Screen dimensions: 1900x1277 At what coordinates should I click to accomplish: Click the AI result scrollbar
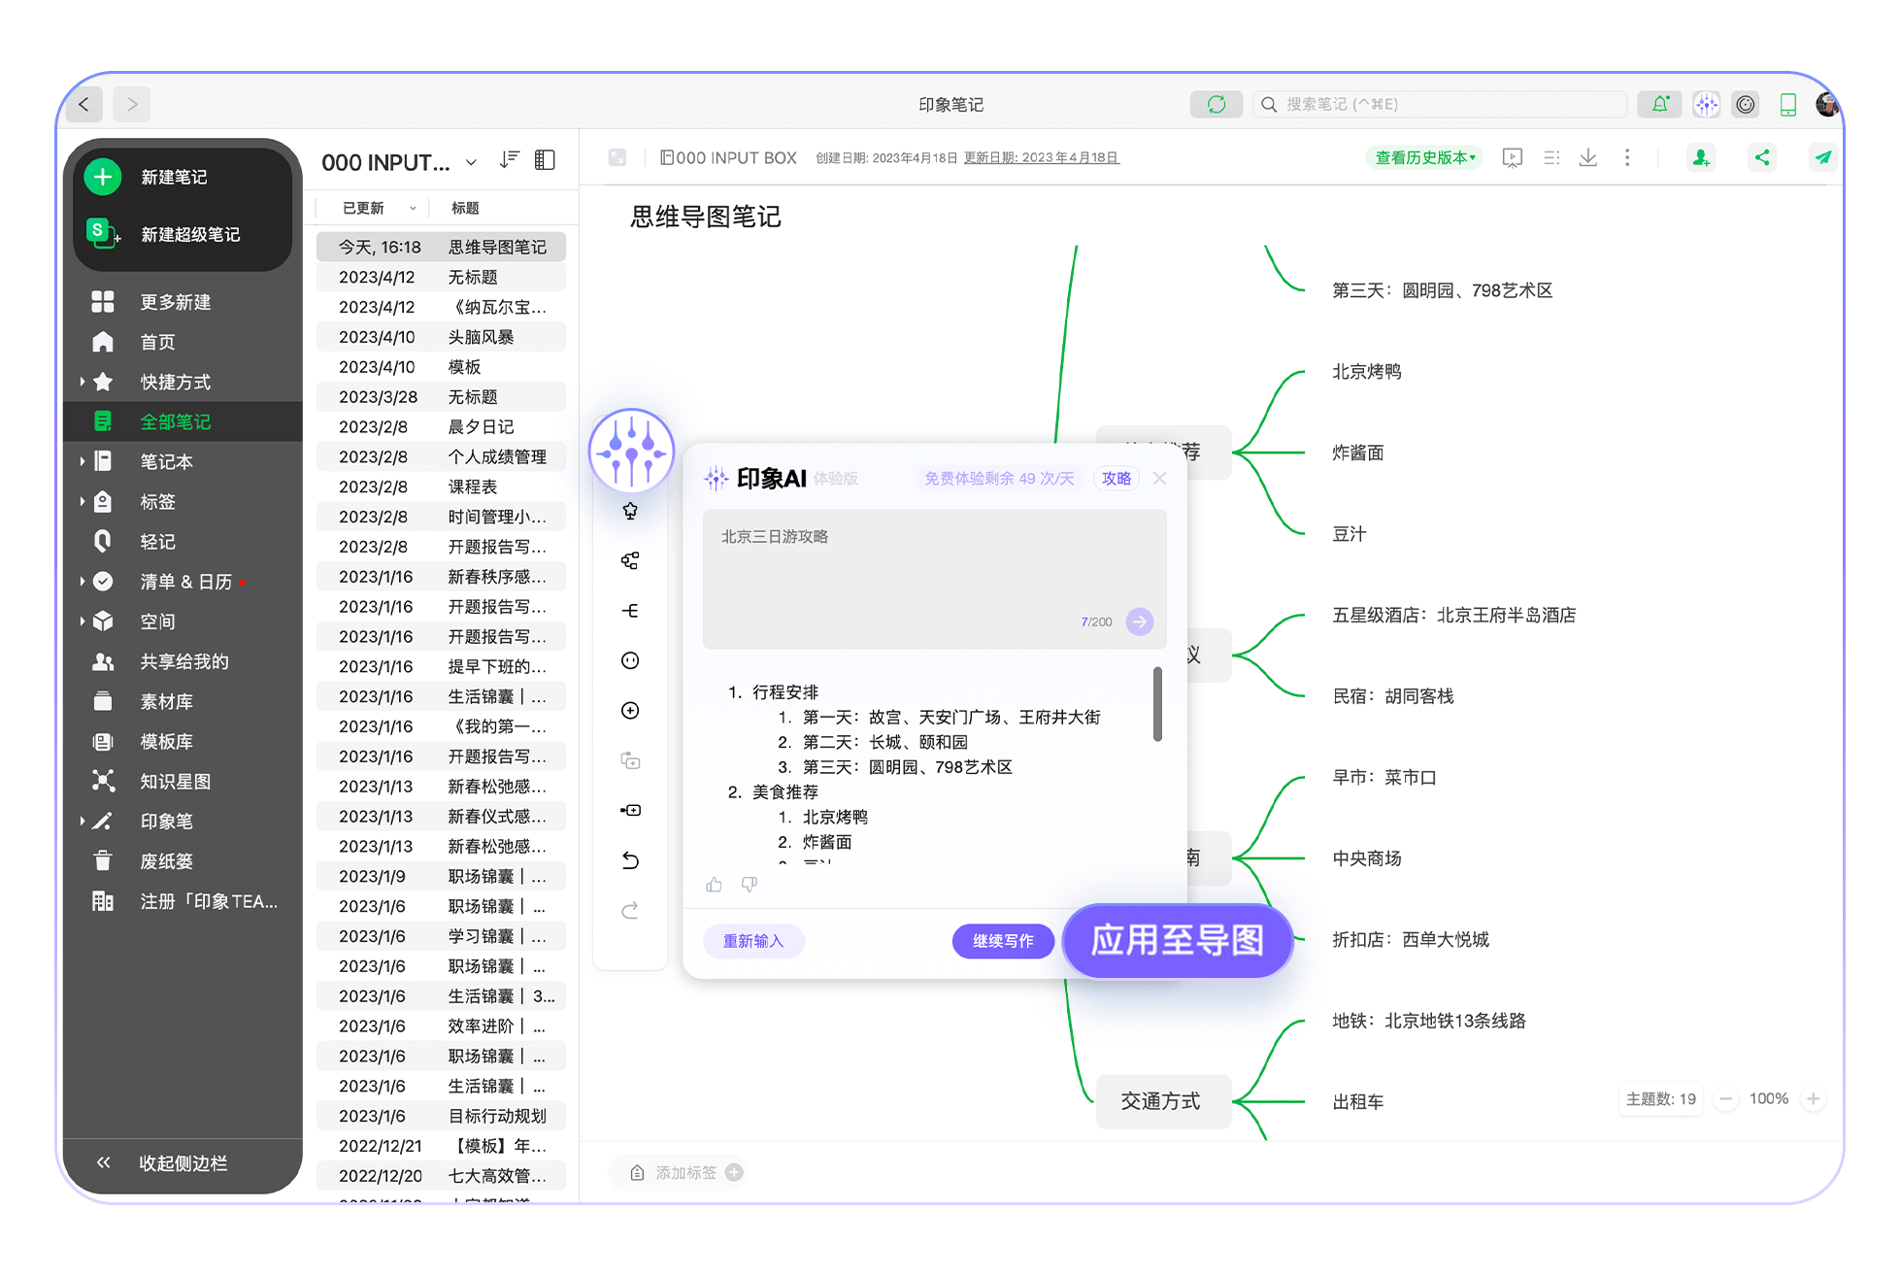[1157, 704]
